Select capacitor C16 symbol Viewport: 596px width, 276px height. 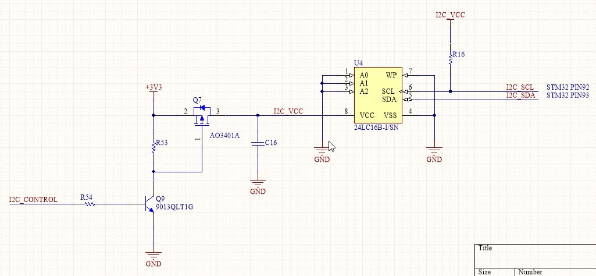point(258,143)
